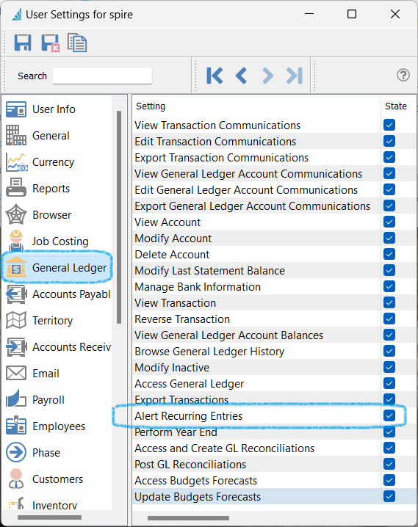Image resolution: width=418 pixels, height=527 pixels.
Task: Click the Currency chart icon
Action: 16,162
